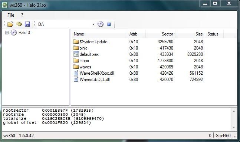
Task: Select the WaveShell-Xbox.dll file icon
Action: click(76, 73)
